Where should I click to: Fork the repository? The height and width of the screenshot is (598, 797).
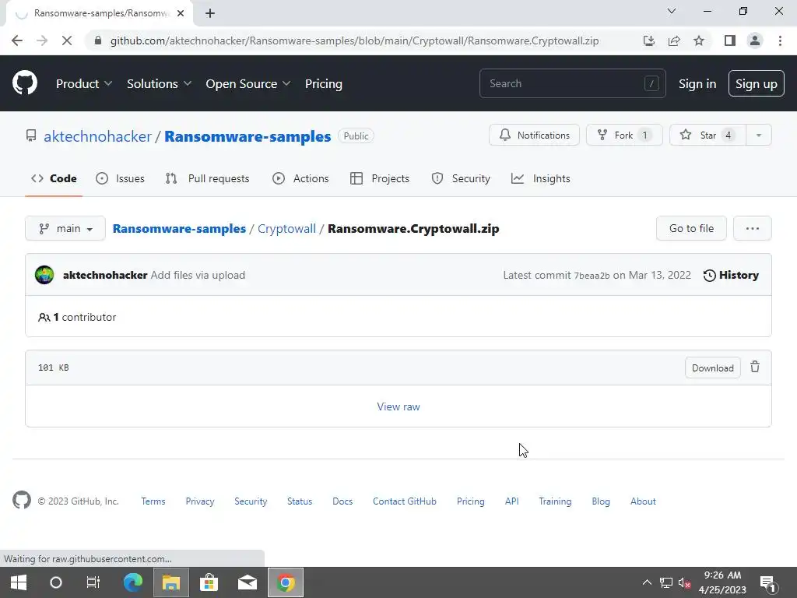(x=624, y=135)
